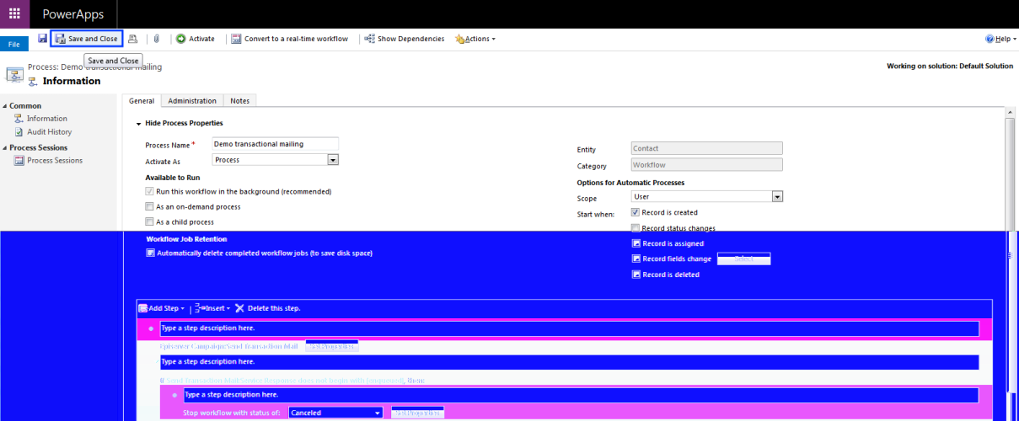Click the paperclip attach icon

click(x=156, y=39)
